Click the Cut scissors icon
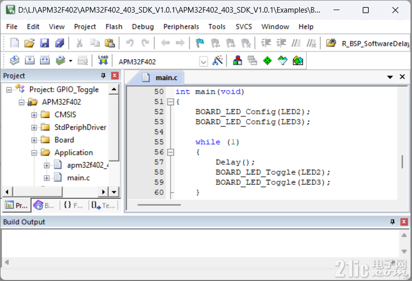The height and width of the screenshot is (281, 412). (x=79, y=43)
